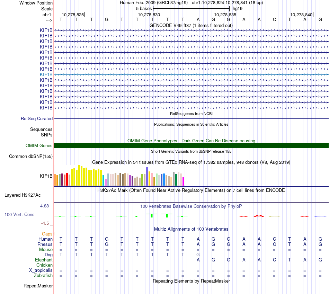Click the 5 bases scale bar label
Image resolution: width=329 pixels, height=294 pixels.
click(144, 9)
